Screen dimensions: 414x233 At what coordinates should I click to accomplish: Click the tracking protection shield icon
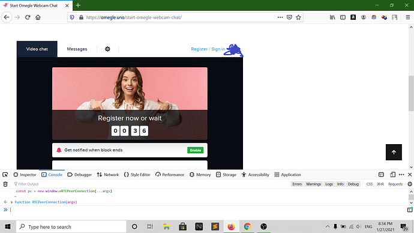72,17
